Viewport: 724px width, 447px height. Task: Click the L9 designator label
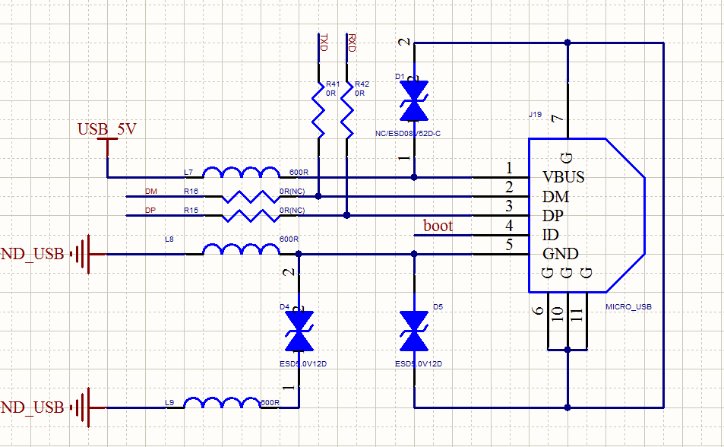coord(169,403)
